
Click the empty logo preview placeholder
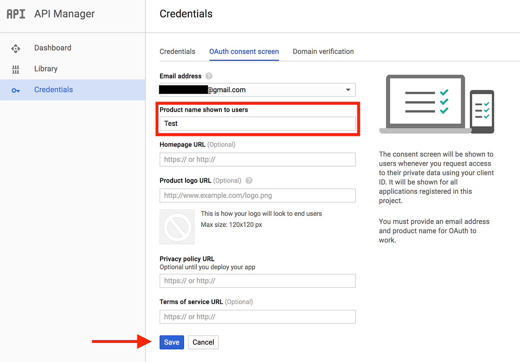pyautogui.click(x=177, y=227)
